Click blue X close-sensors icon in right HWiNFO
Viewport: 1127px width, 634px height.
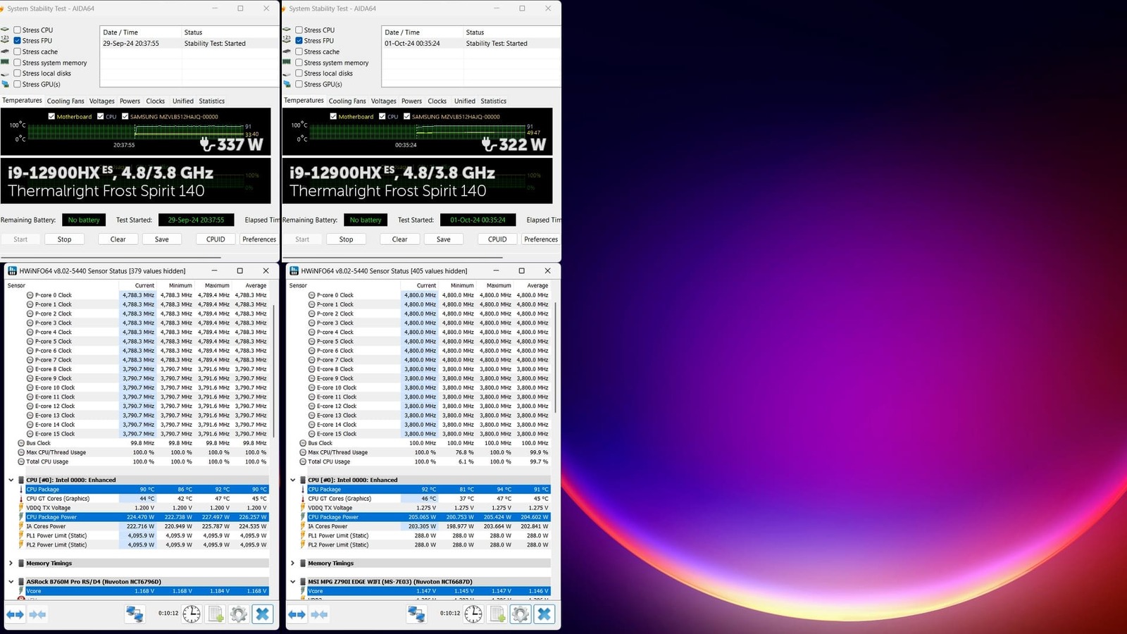[544, 614]
